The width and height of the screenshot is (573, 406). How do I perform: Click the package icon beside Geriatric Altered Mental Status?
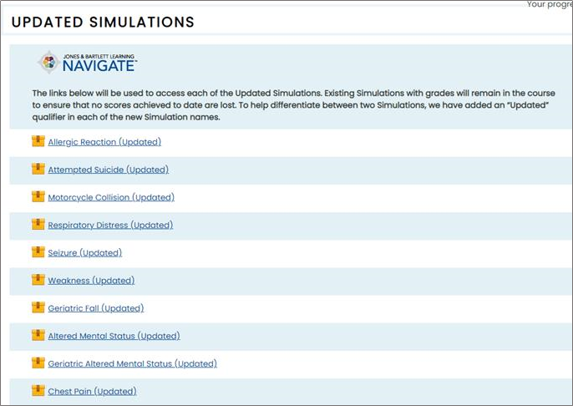38,363
